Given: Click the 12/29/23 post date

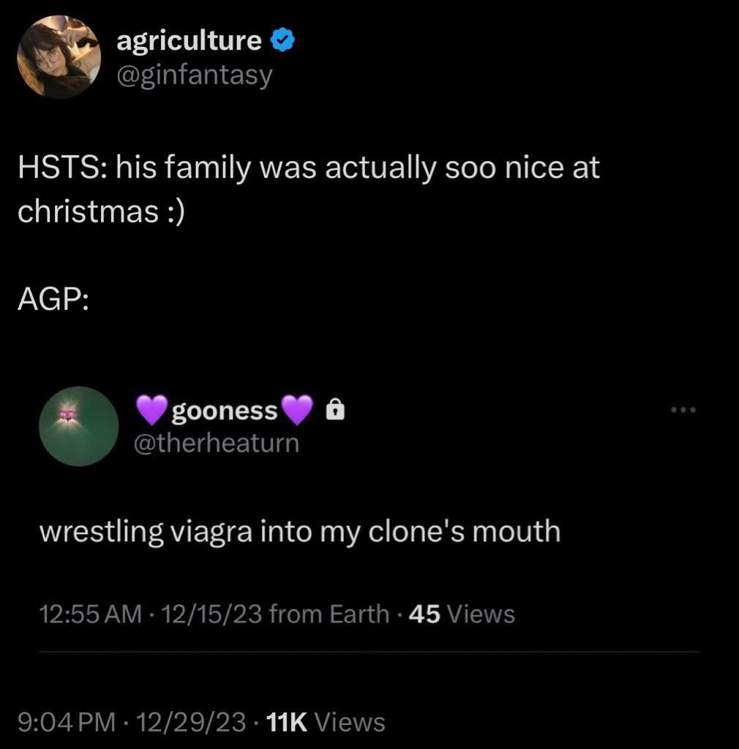Looking at the screenshot, I should (190, 723).
